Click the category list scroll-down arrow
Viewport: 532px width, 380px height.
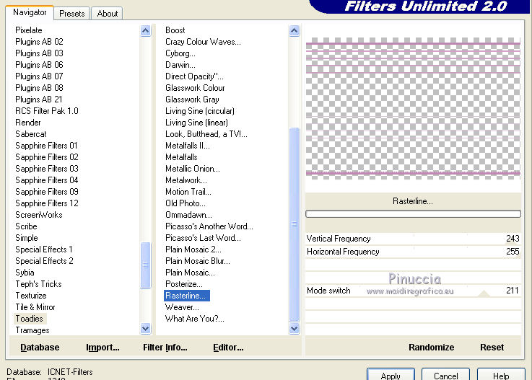(x=146, y=328)
